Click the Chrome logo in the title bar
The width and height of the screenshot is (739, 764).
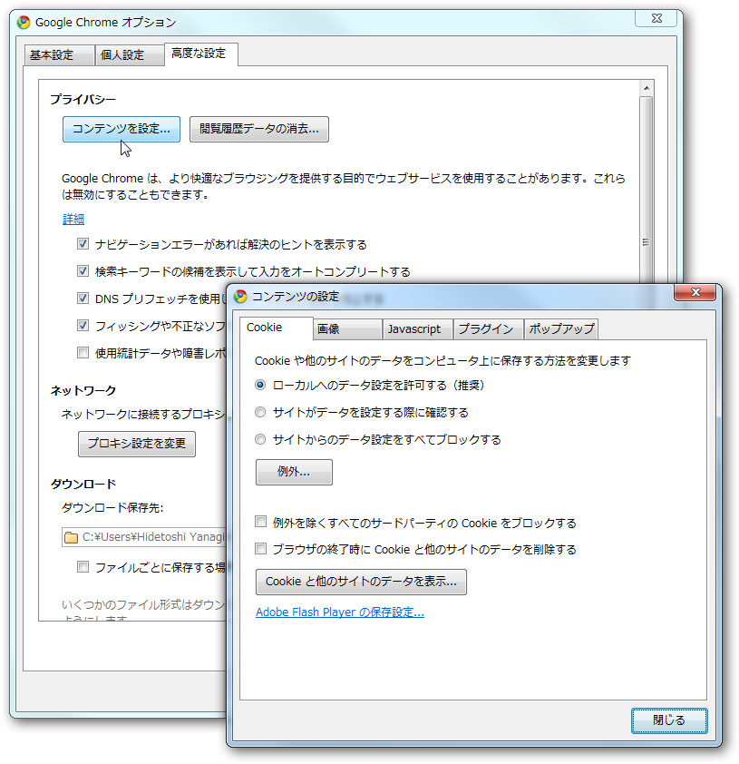[x=23, y=21]
